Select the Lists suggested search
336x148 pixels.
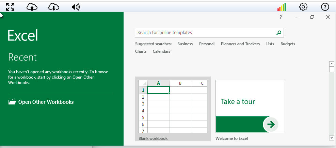270,44
